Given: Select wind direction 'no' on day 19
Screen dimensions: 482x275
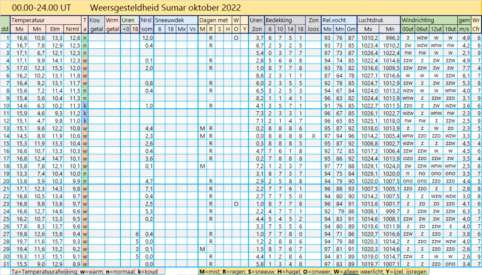Looking at the screenshot, I should pyautogui.click(x=422, y=173).
